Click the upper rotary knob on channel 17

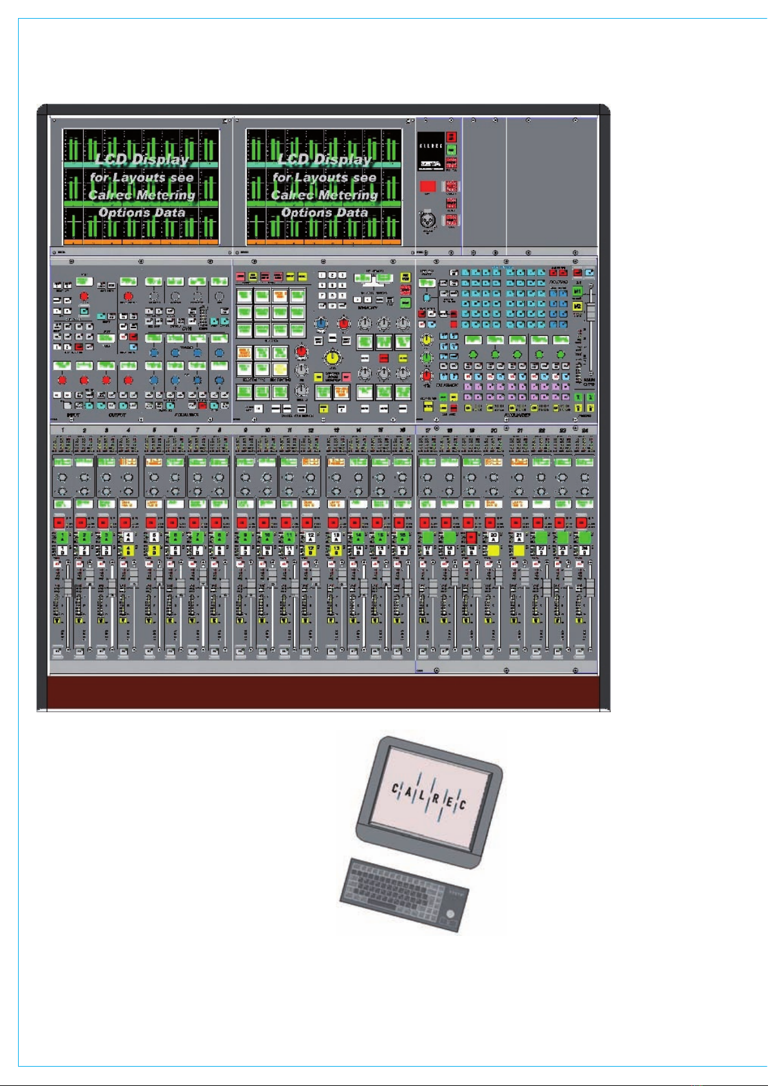coord(428,478)
